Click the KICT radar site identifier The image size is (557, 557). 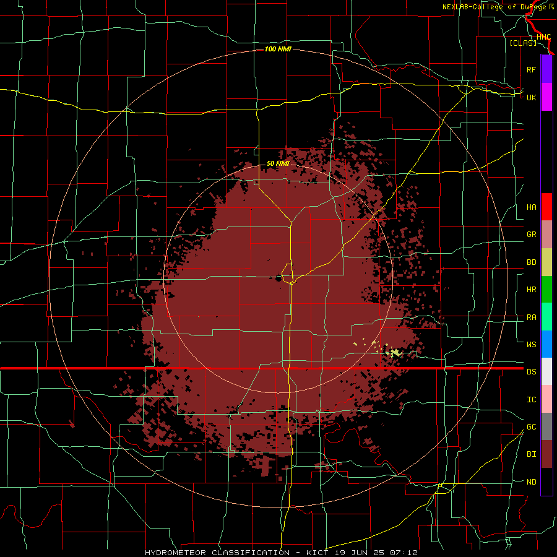coord(318,553)
